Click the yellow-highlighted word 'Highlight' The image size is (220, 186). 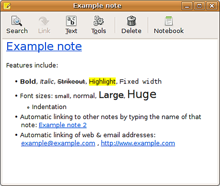[102, 81]
